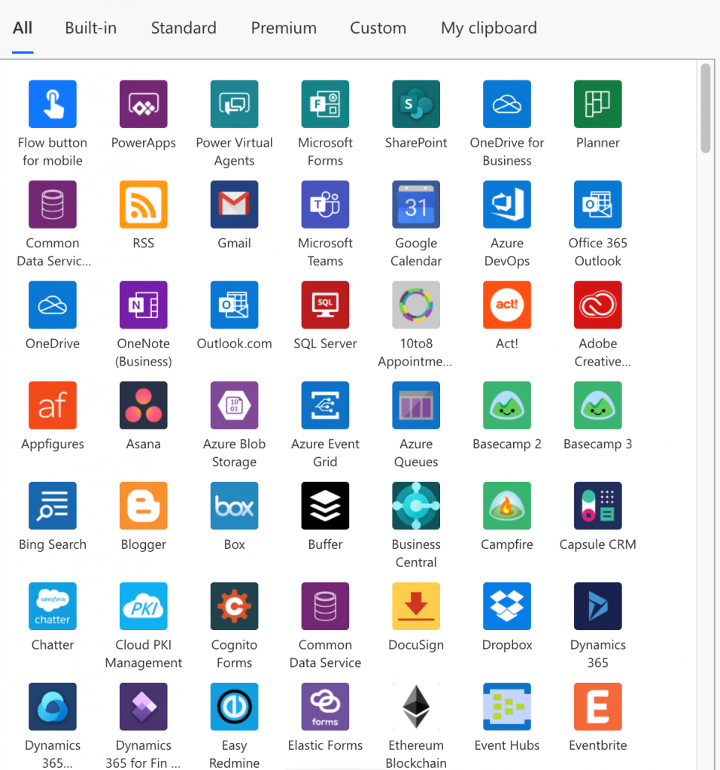
Task: Switch to the Premium tab
Action: 284,28
